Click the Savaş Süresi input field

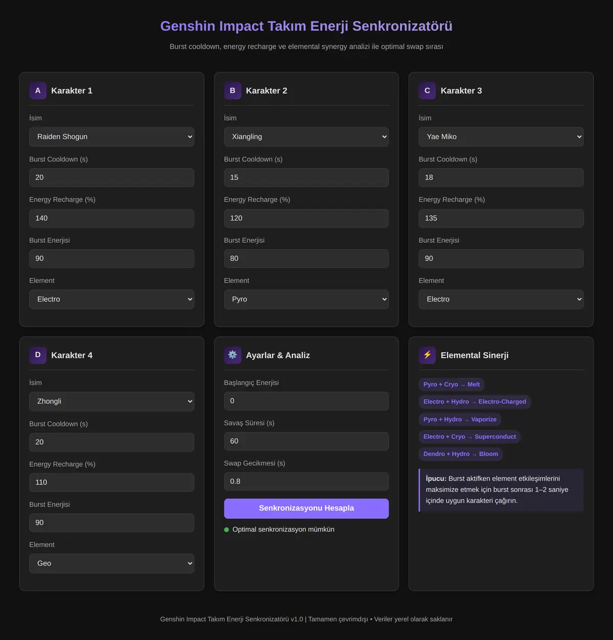306,441
